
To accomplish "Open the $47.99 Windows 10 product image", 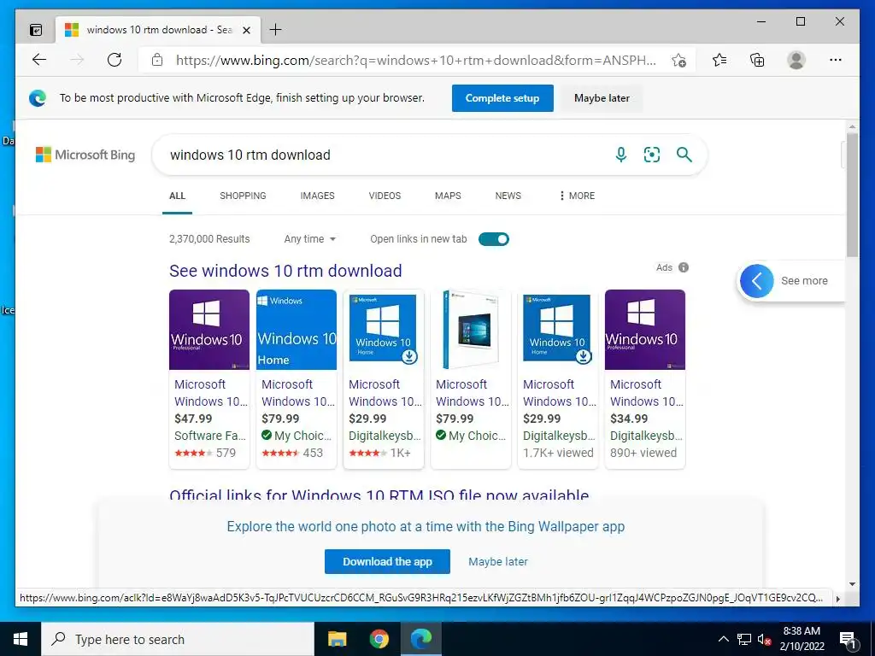I will [209, 329].
